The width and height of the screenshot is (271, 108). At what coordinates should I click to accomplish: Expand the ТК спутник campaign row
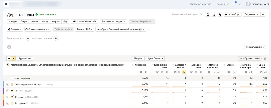(8, 103)
